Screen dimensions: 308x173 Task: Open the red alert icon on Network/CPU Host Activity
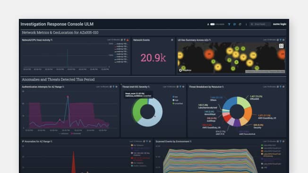point(128,40)
